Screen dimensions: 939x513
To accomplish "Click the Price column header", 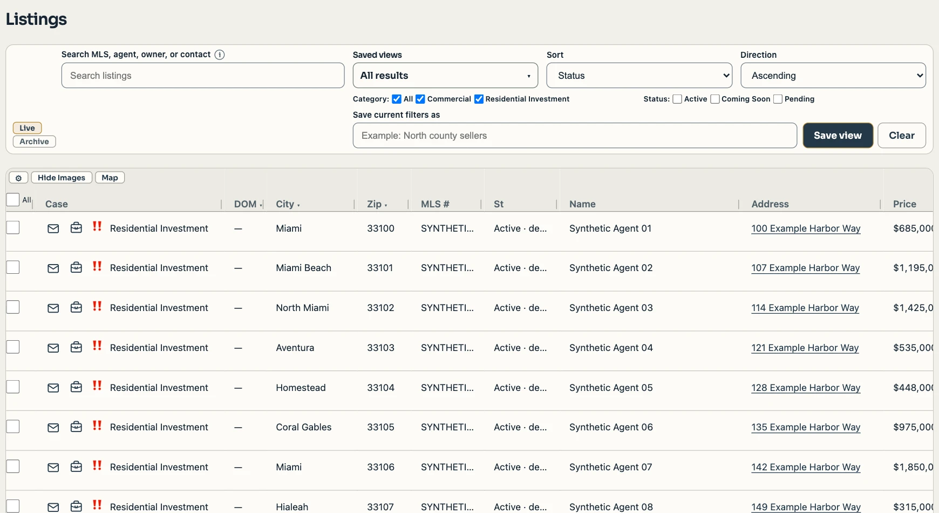I will pos(904,204).
